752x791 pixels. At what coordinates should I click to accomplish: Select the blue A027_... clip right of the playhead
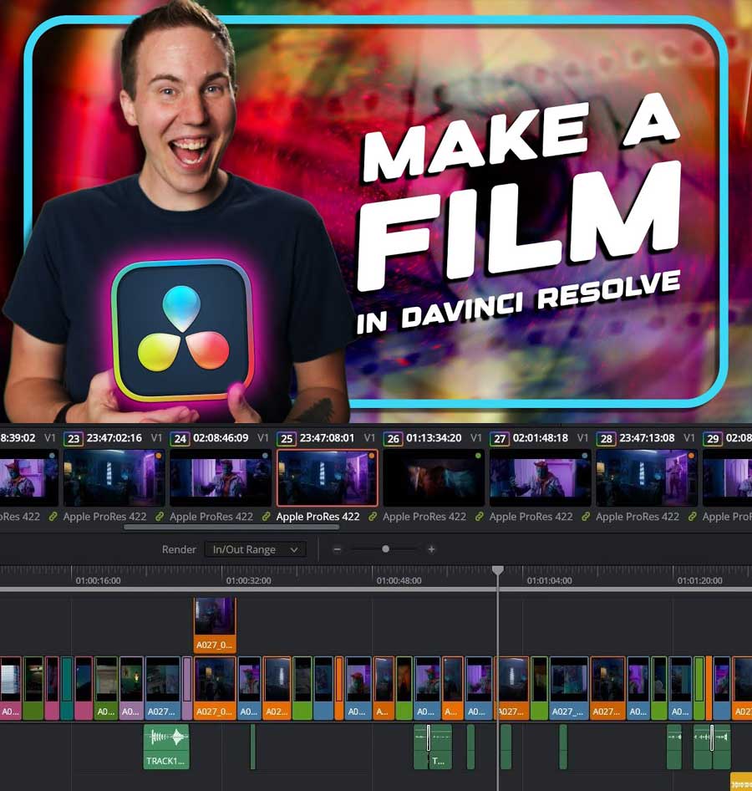click(x=568, y=688)
